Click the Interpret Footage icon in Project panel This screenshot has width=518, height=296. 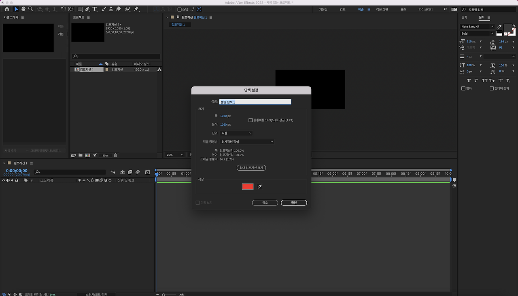(x=73, y=155)
